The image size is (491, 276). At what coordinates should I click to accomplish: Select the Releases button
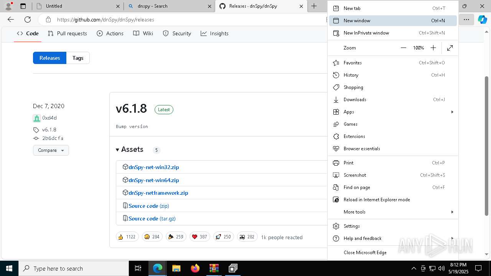point(49,58)
